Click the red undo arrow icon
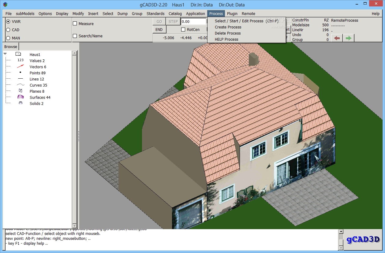Screen dimensions: 385x253 coord(337,38)
